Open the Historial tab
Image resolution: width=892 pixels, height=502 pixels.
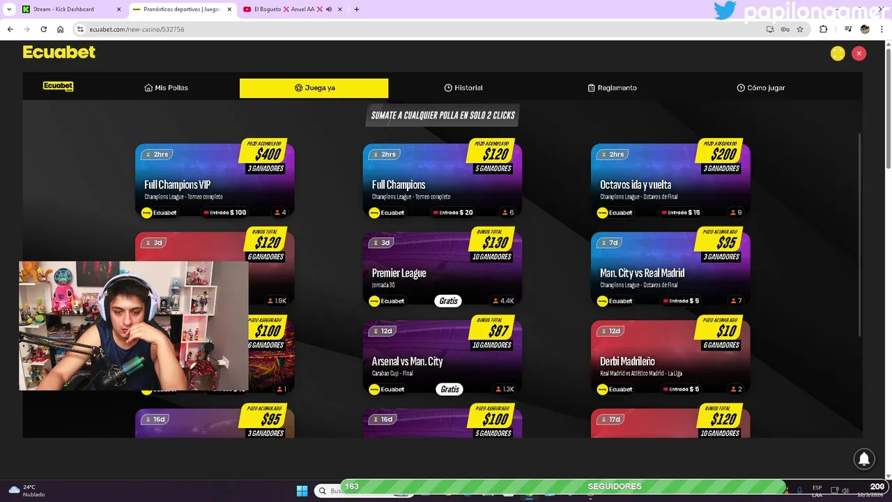(463, 88)
